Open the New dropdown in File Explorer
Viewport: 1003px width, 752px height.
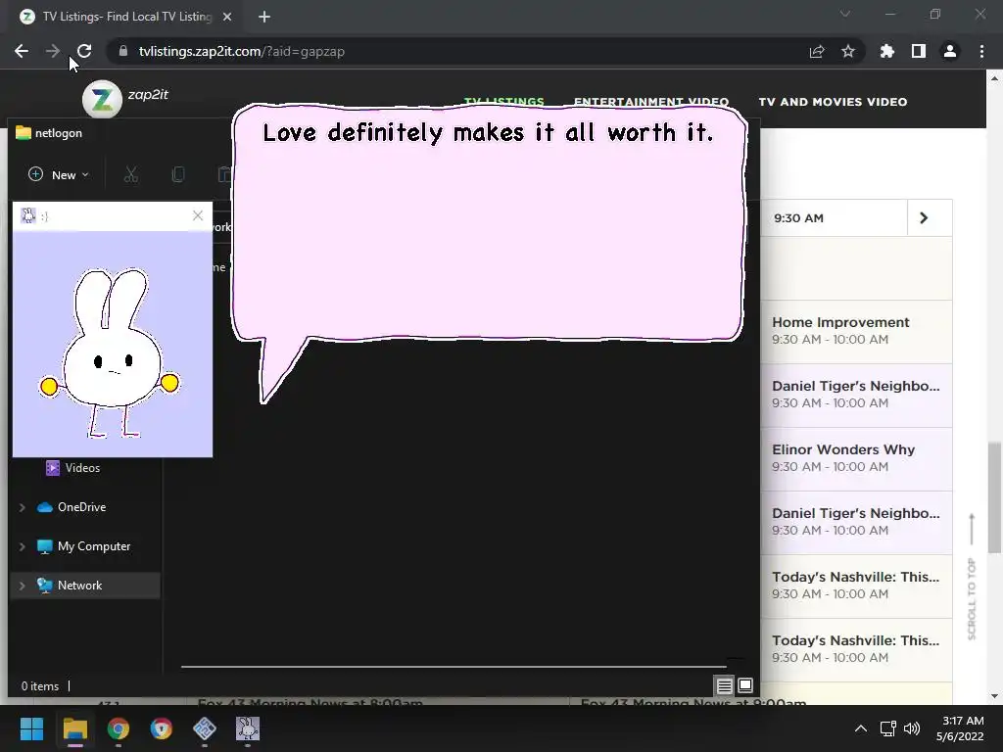[x=59, y=174]
